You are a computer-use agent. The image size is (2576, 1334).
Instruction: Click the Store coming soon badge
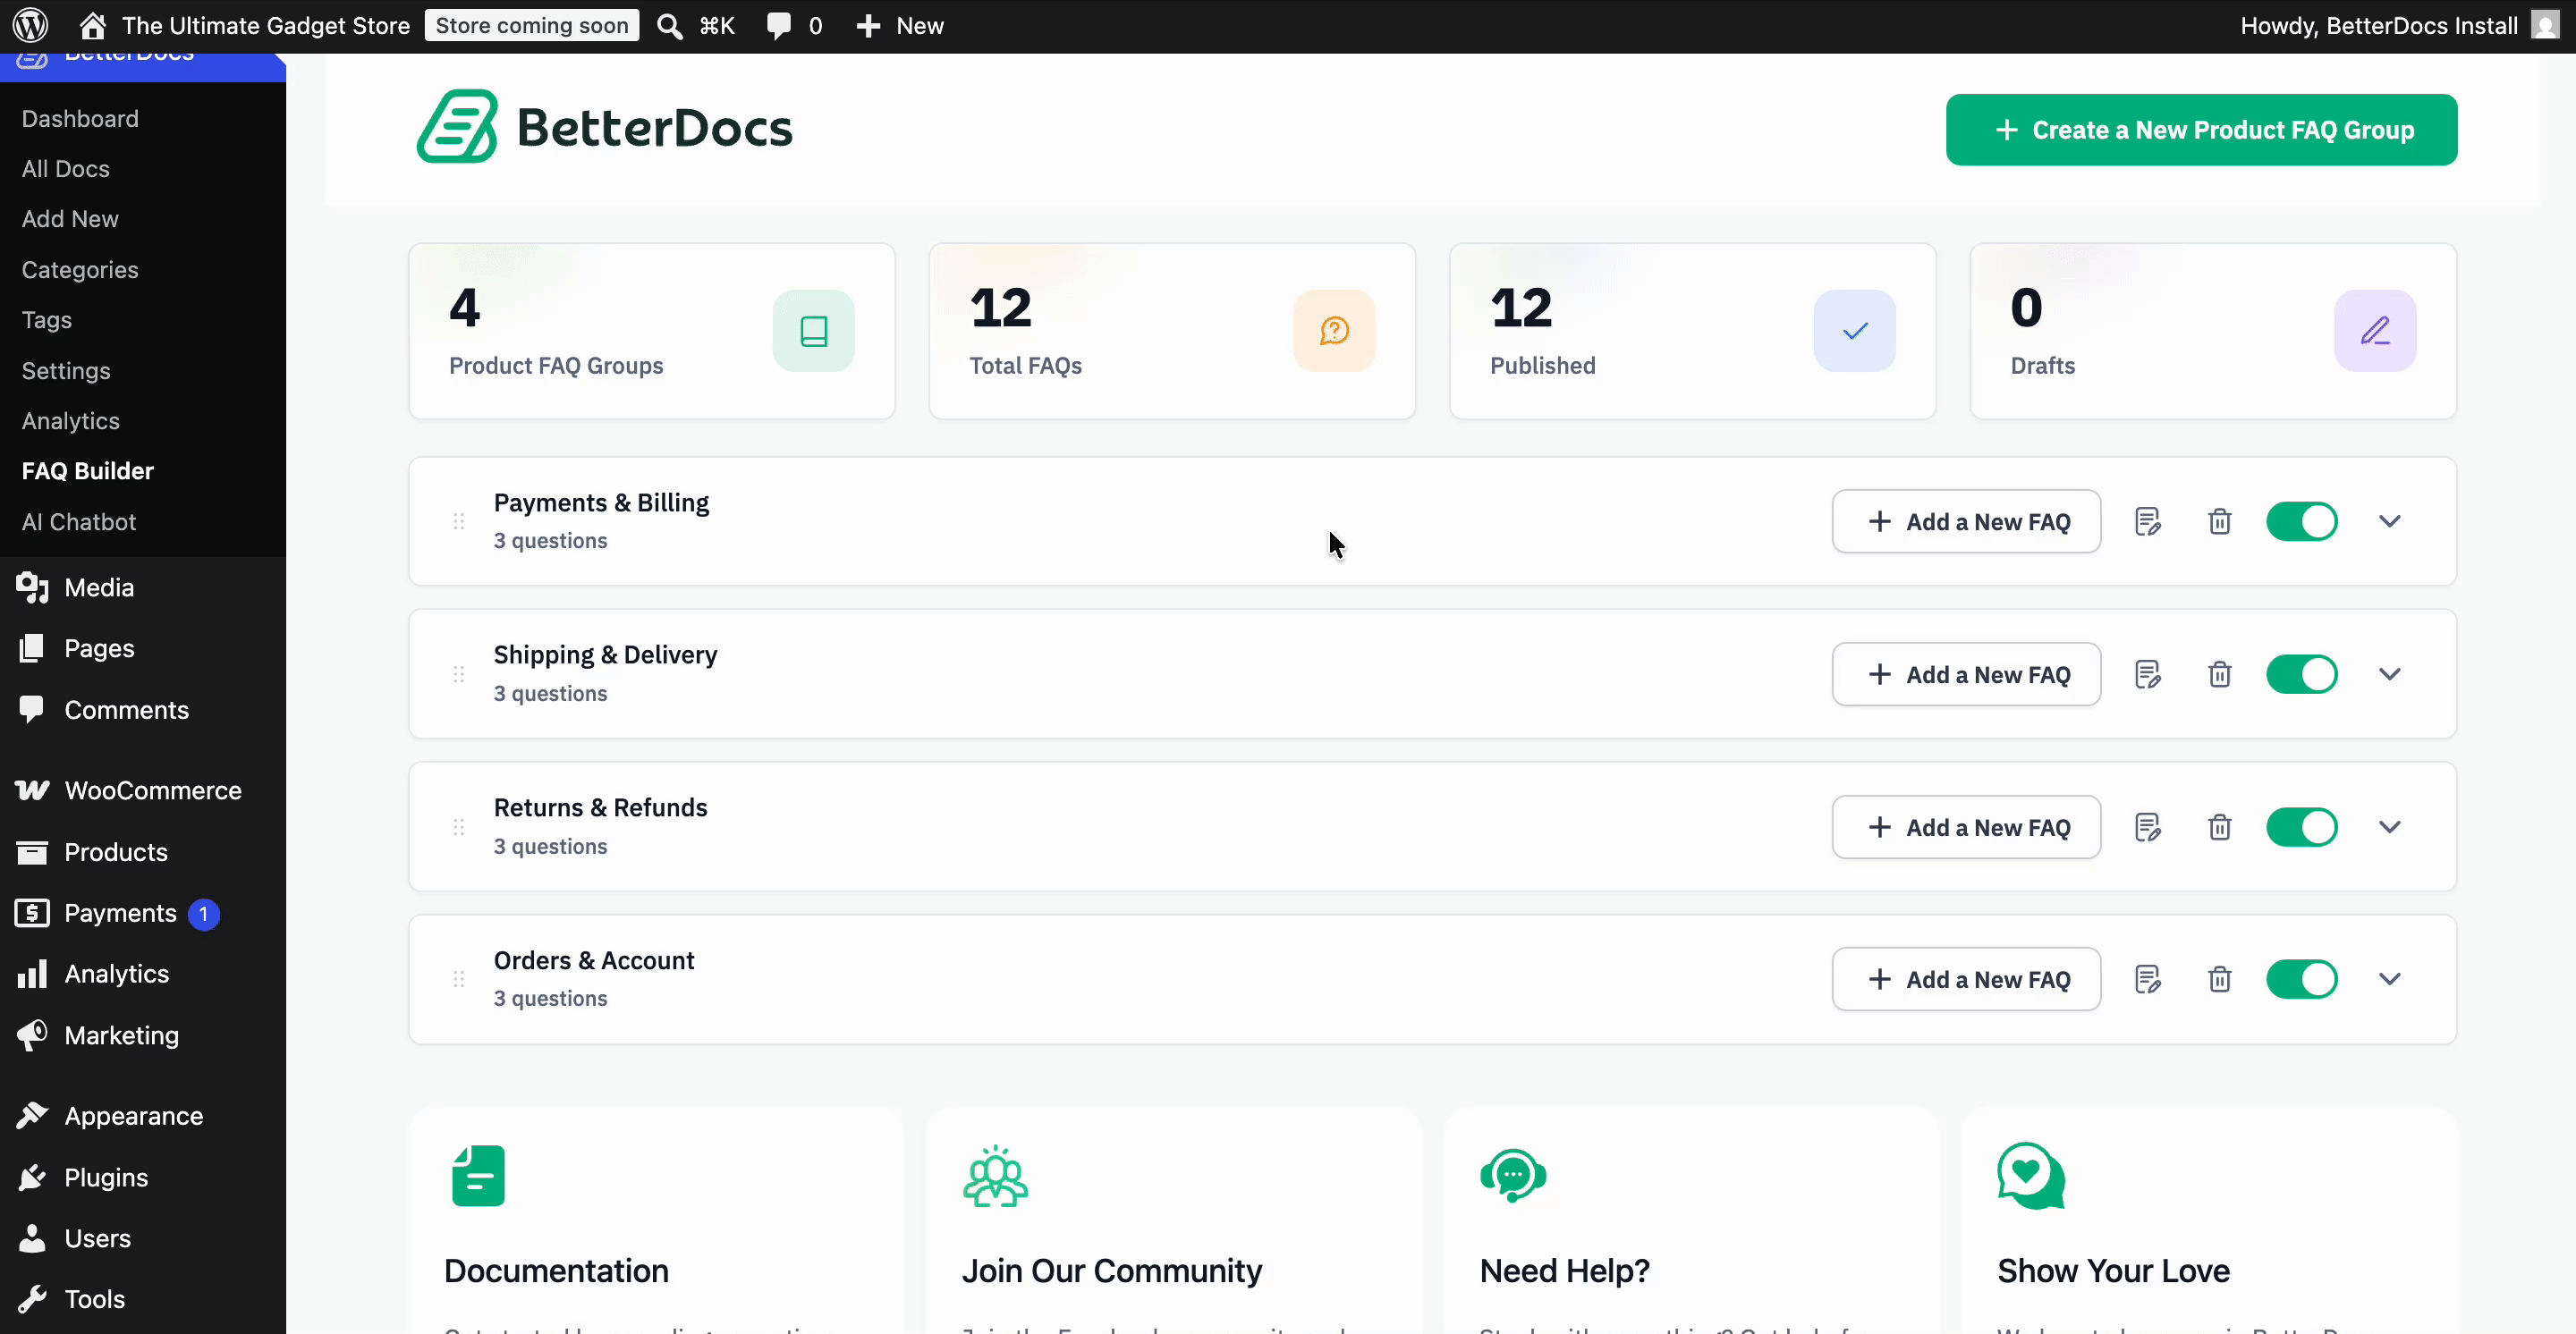532,26
